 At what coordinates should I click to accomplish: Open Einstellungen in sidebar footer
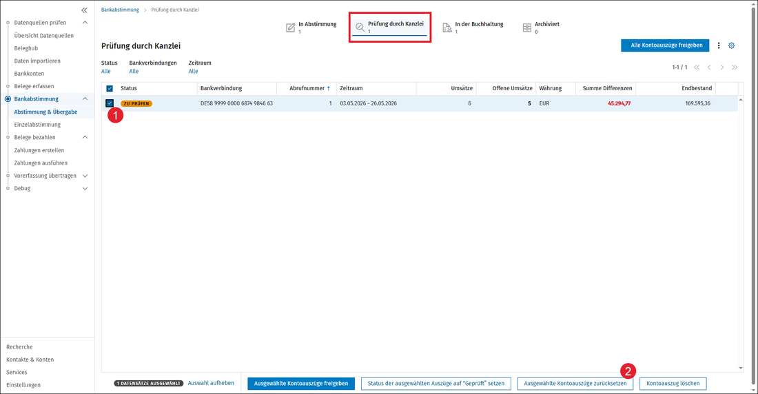click(x=23, y=385)
